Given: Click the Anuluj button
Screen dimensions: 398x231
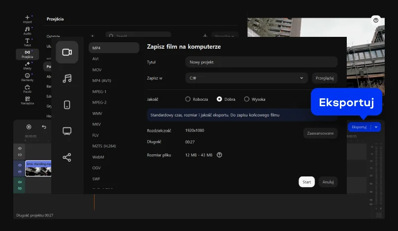Looking at the screenshot, I should (328, 182).
